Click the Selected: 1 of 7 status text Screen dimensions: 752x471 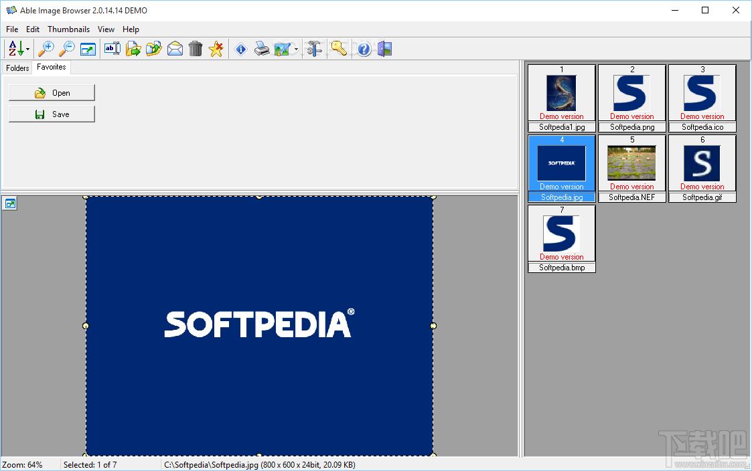click(90, 465)
